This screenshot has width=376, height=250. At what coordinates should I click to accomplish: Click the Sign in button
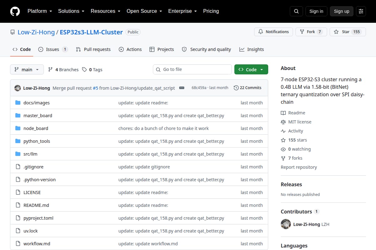click(x=316, y=11)
